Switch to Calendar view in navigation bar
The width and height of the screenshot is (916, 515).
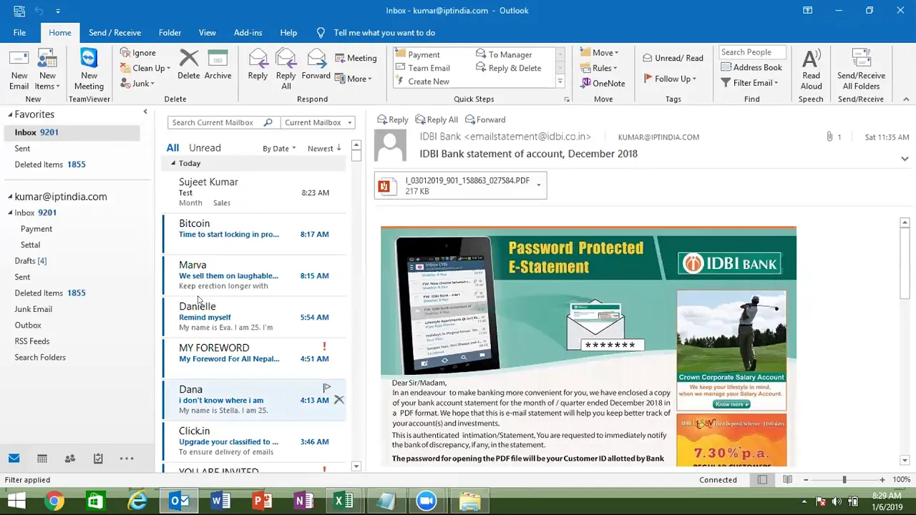(42, 458)
